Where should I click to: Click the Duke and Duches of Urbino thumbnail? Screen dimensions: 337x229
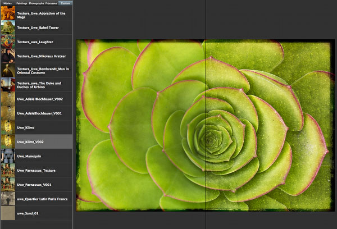coord(8,84)
